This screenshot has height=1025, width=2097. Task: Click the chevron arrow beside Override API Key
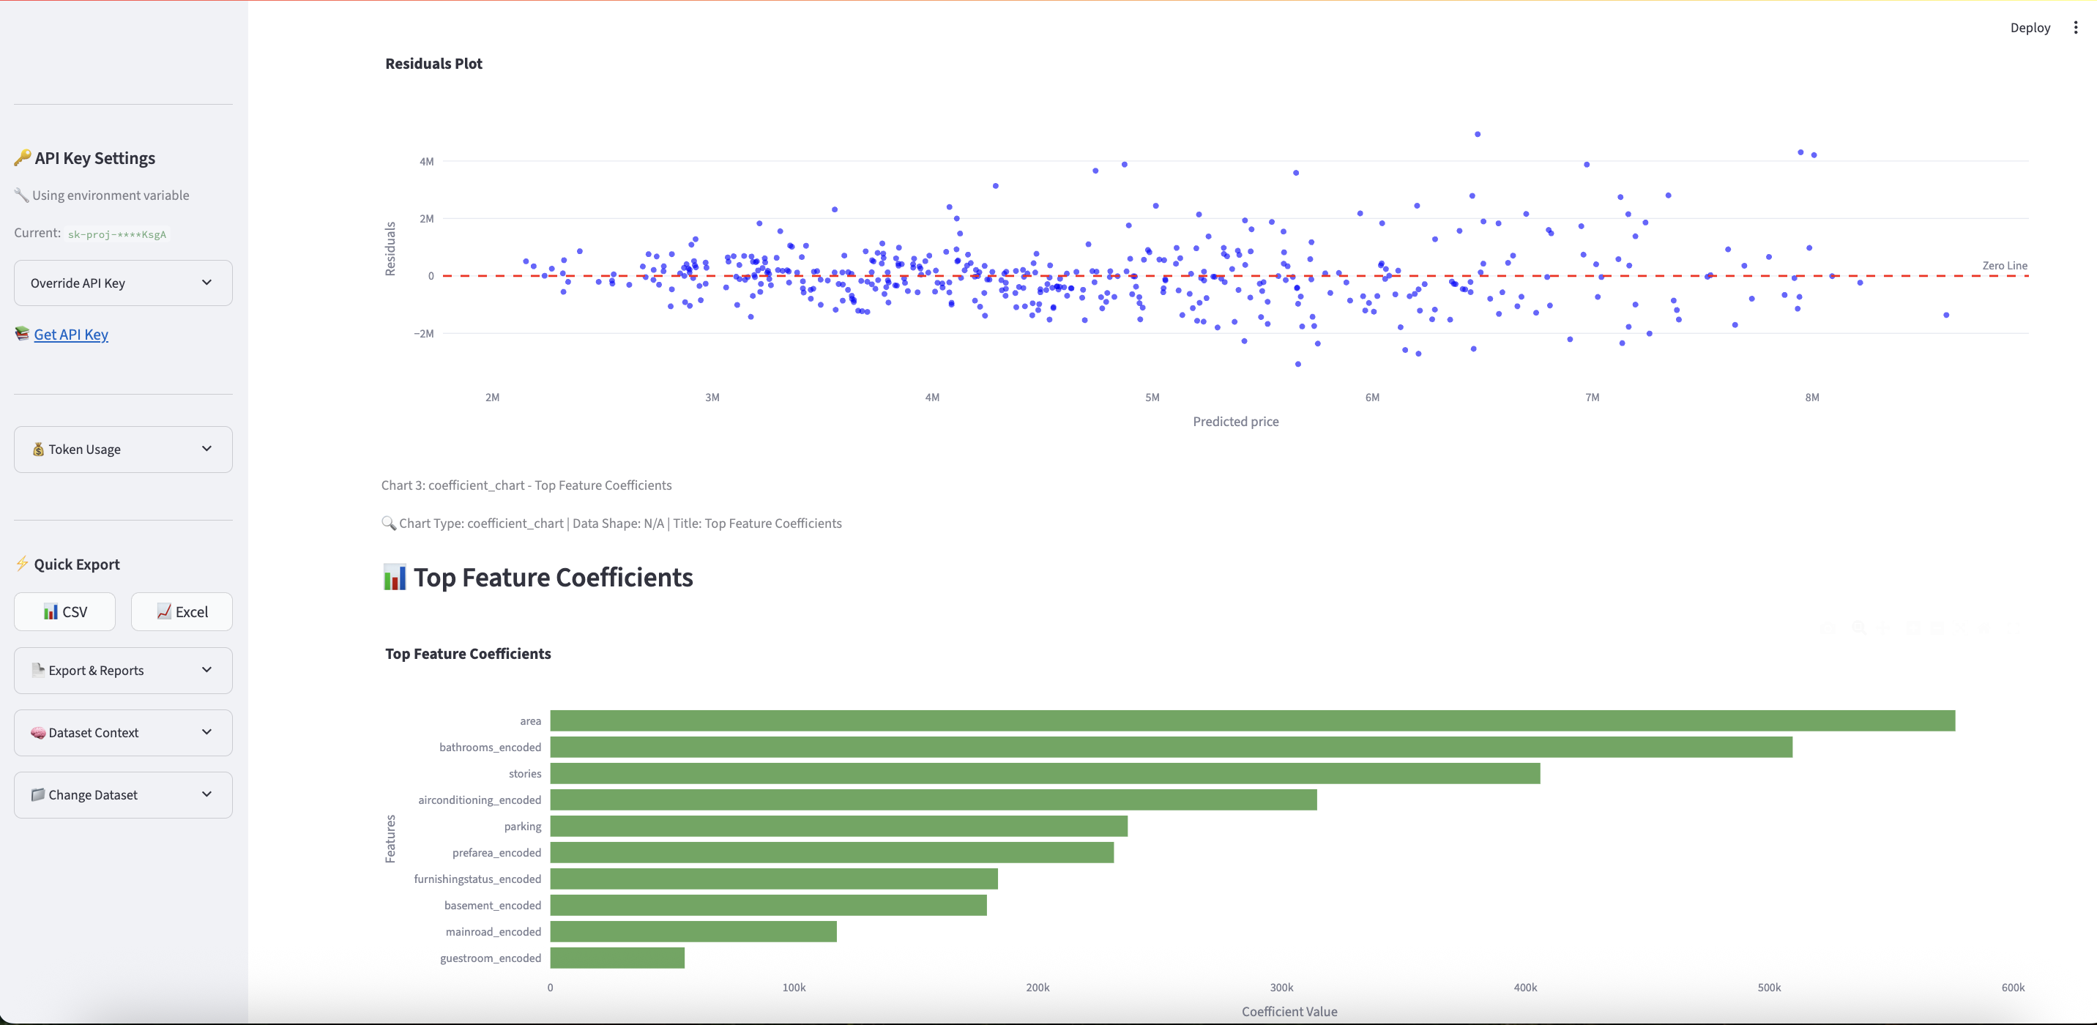click(206, 283)
